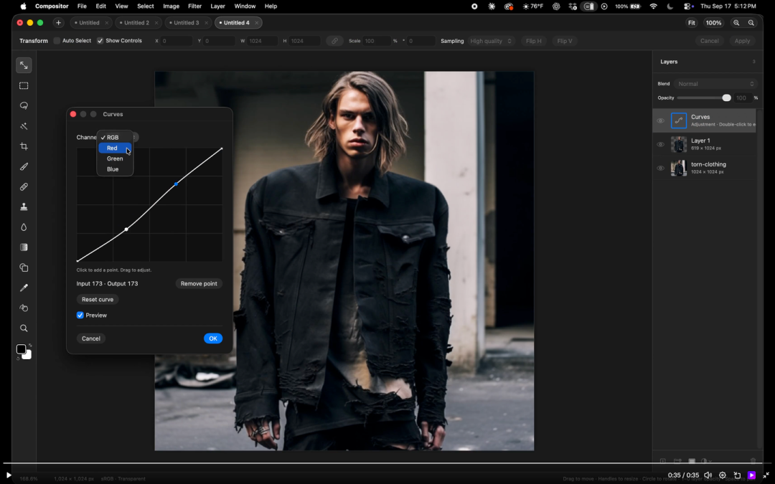Click the Remove point button
Viewport: 775px width, 484px height.
[199, 283]
